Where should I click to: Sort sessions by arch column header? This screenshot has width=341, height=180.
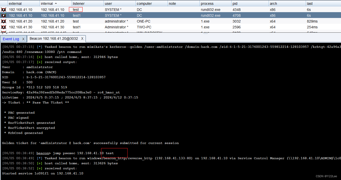coord(287,4)
